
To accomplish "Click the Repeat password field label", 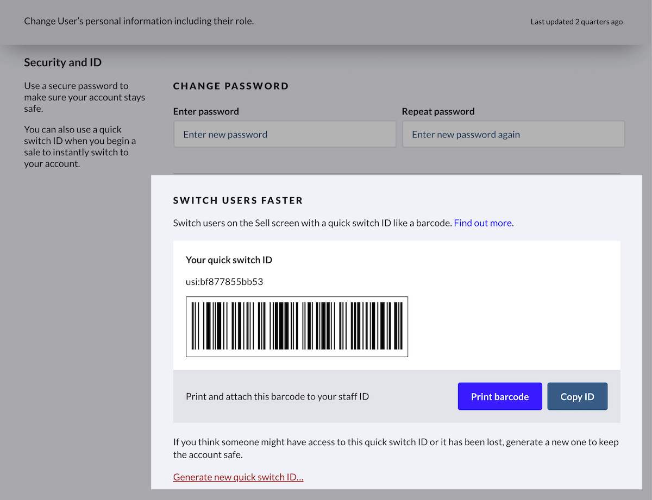I will pyautogui.click(x=438, y=111).
